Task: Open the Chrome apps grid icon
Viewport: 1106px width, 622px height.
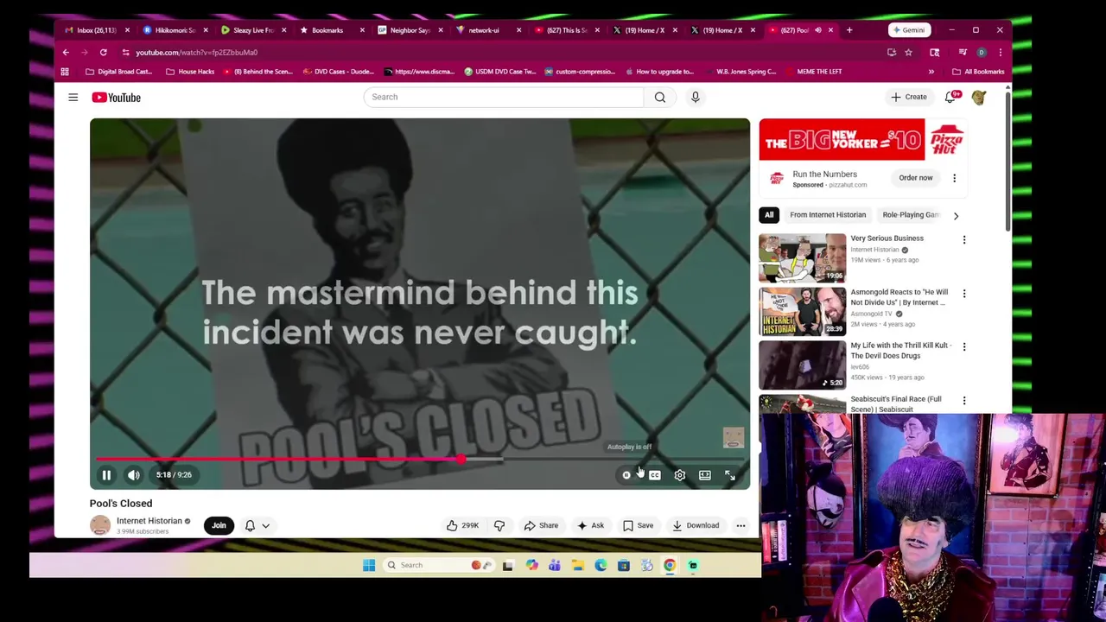Action: pos(65,72)
